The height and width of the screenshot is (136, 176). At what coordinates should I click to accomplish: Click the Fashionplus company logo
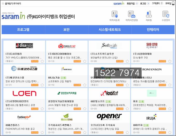tap(24, 117)
